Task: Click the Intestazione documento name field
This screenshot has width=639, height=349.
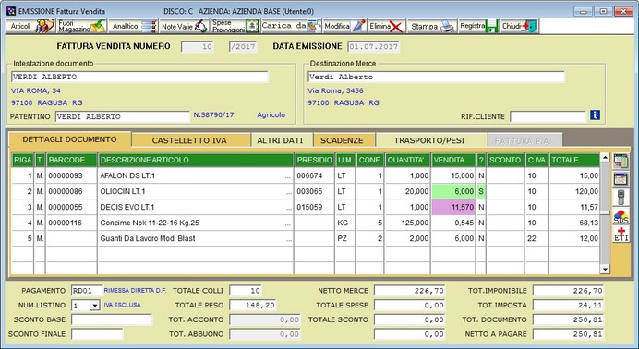Action: pyautogui.click(x=139, y=77)
